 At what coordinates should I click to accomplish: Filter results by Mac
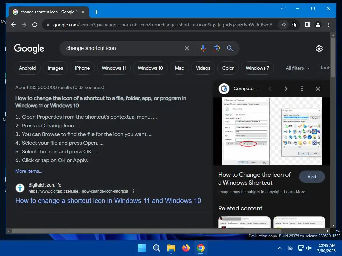(x=179, y=68)
